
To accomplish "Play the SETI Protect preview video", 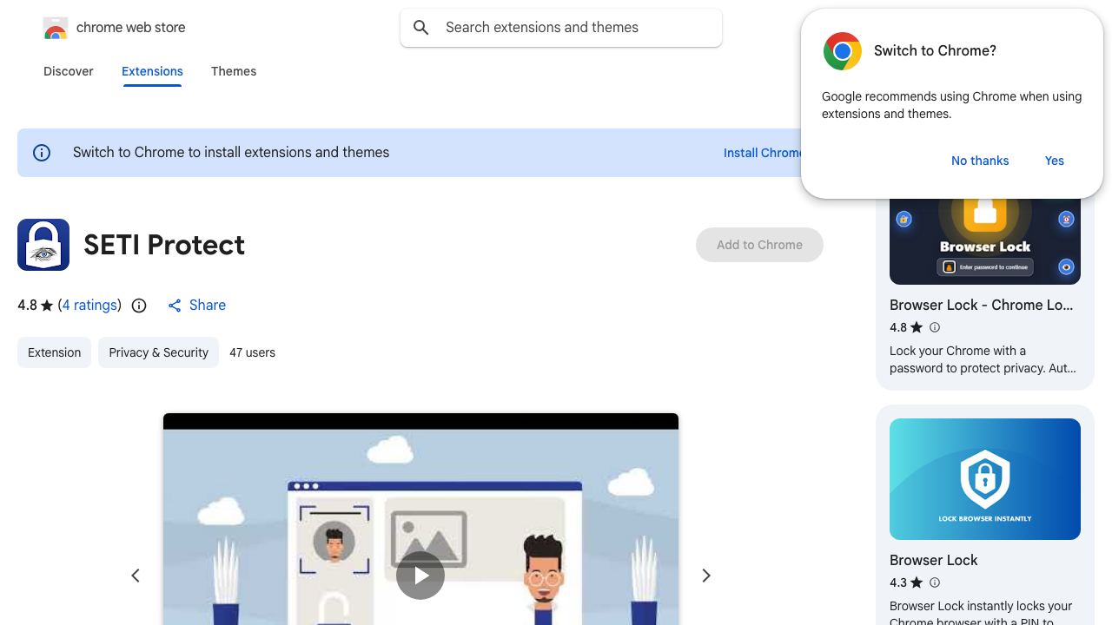I will point(420,575).
